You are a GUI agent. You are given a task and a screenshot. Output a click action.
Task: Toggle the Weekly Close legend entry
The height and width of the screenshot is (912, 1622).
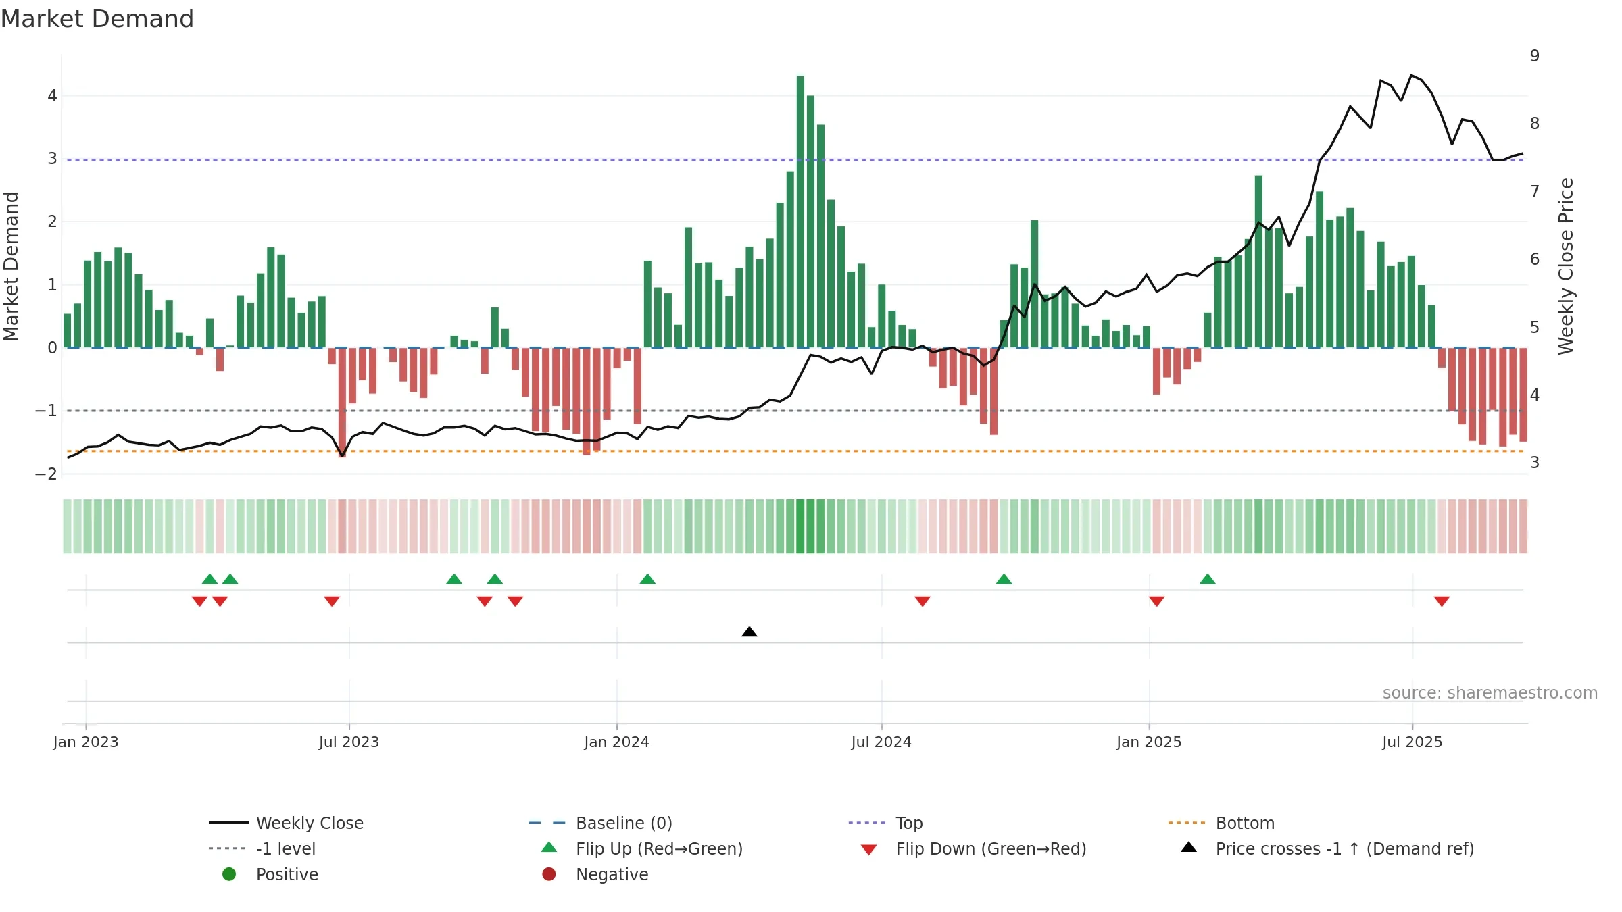286,823
